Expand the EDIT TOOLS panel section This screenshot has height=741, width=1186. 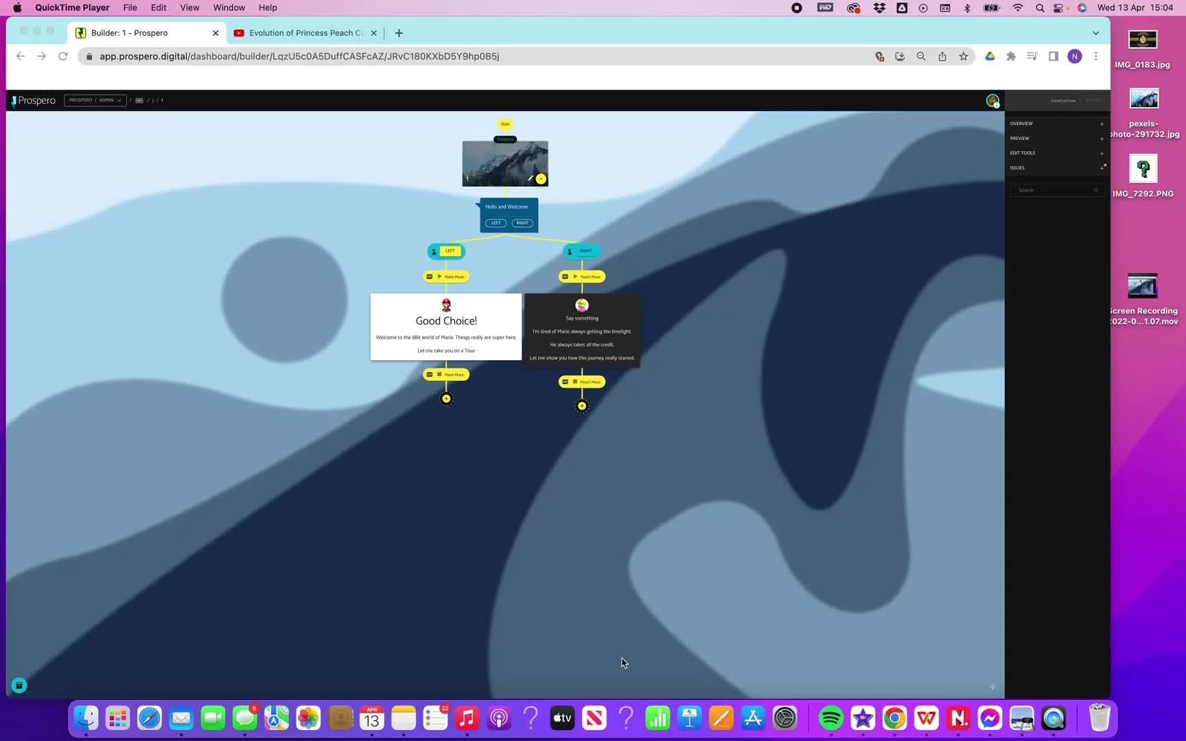(x=1057, y=153)
